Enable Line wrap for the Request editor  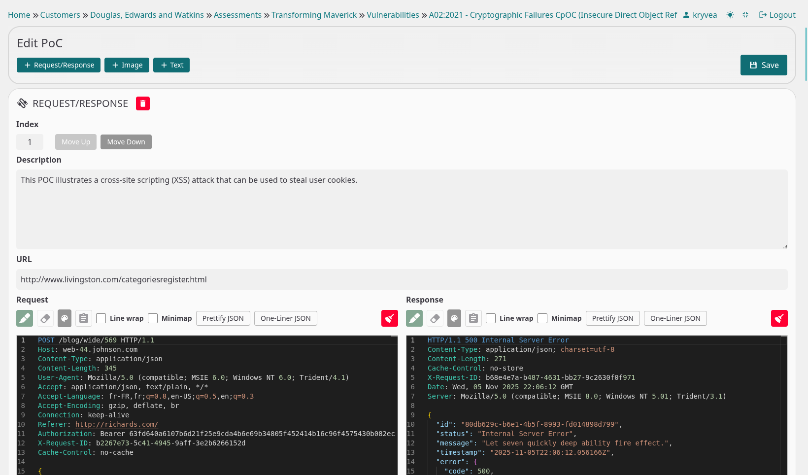pos(101,318)
